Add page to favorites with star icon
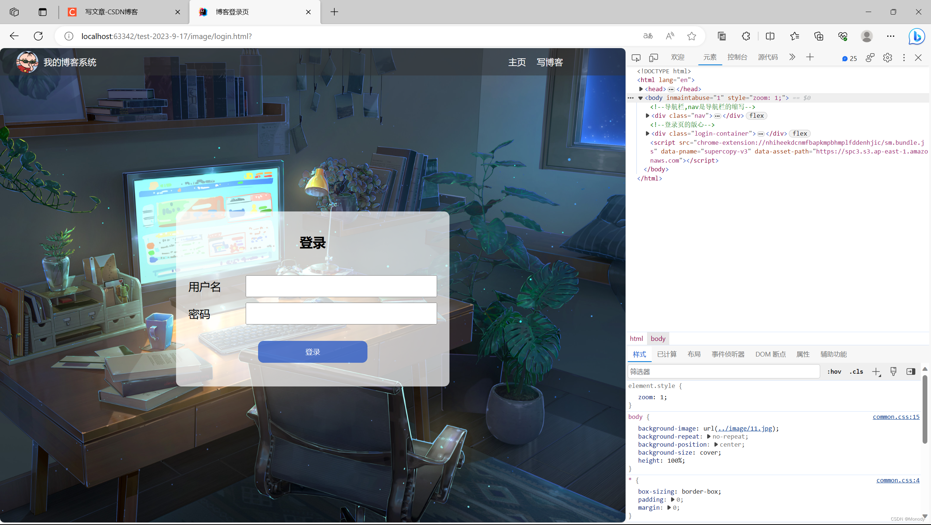931x525 pixels. [x=692, y=36]
